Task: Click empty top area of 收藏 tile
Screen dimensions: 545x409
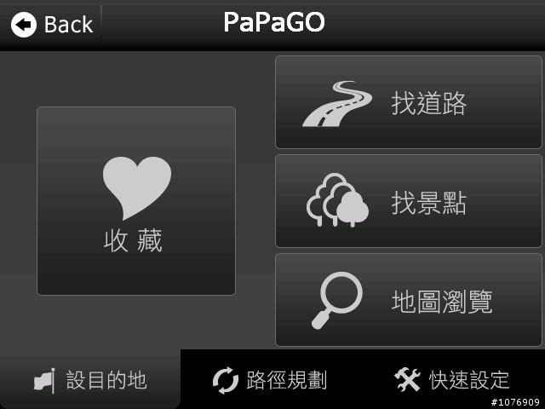Action: 136,130
